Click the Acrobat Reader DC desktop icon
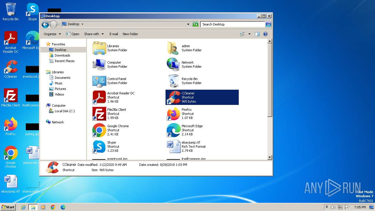The width and height of the screenshot is (375, 211). click(11, 42)
